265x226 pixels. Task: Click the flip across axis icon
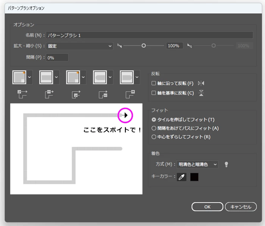(201, 93)
